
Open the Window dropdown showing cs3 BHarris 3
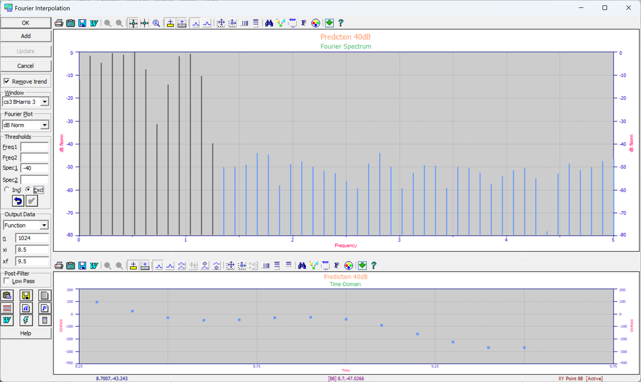point(44,102)
